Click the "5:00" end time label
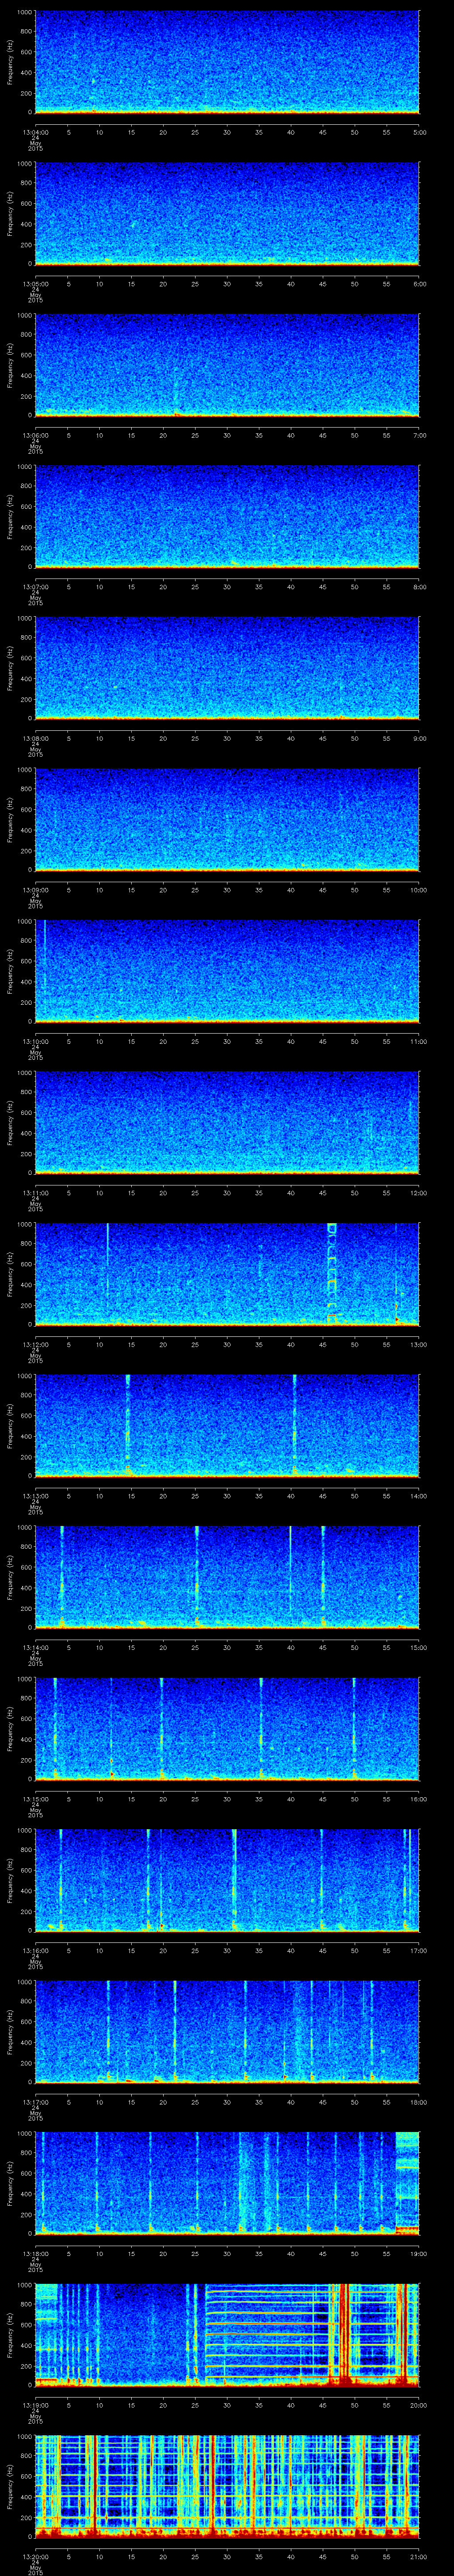This screenshot has height=2576, width=454. click(x=419, y=132)
